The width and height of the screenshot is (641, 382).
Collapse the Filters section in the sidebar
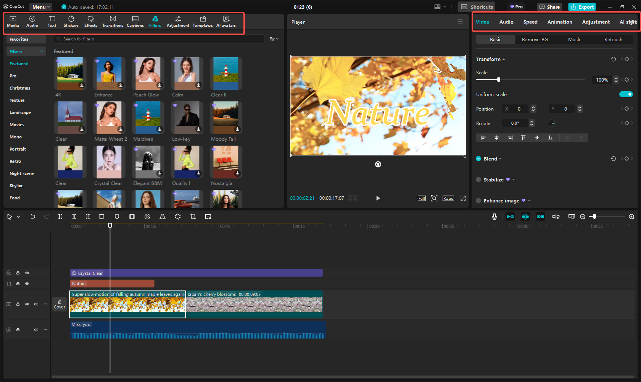click(x=42, y=51)
